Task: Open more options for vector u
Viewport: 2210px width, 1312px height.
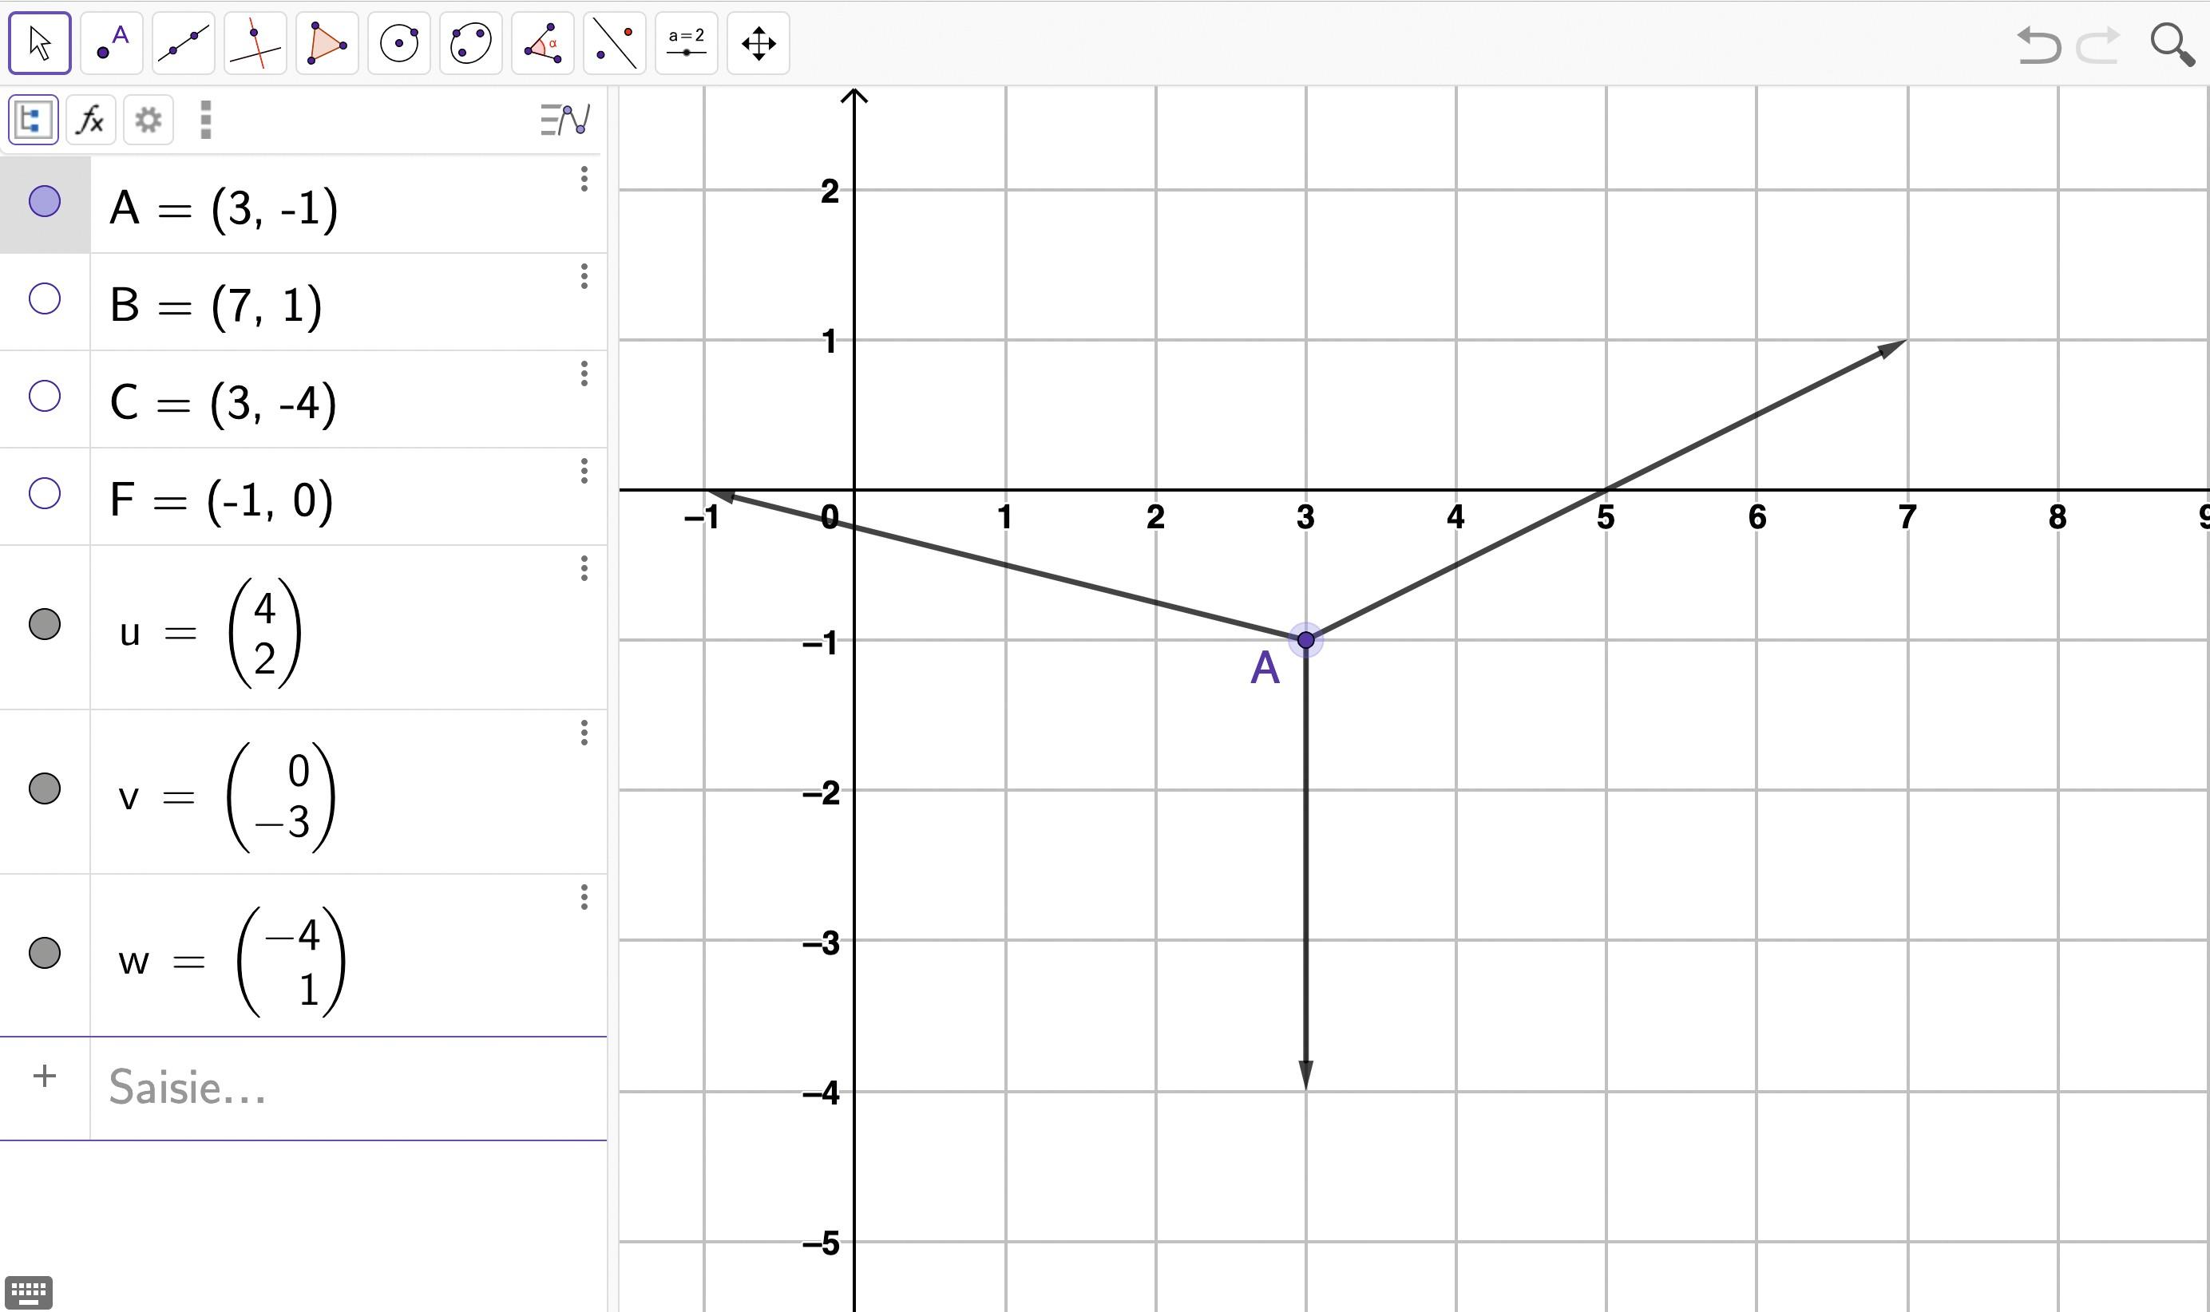Action: 584,568
